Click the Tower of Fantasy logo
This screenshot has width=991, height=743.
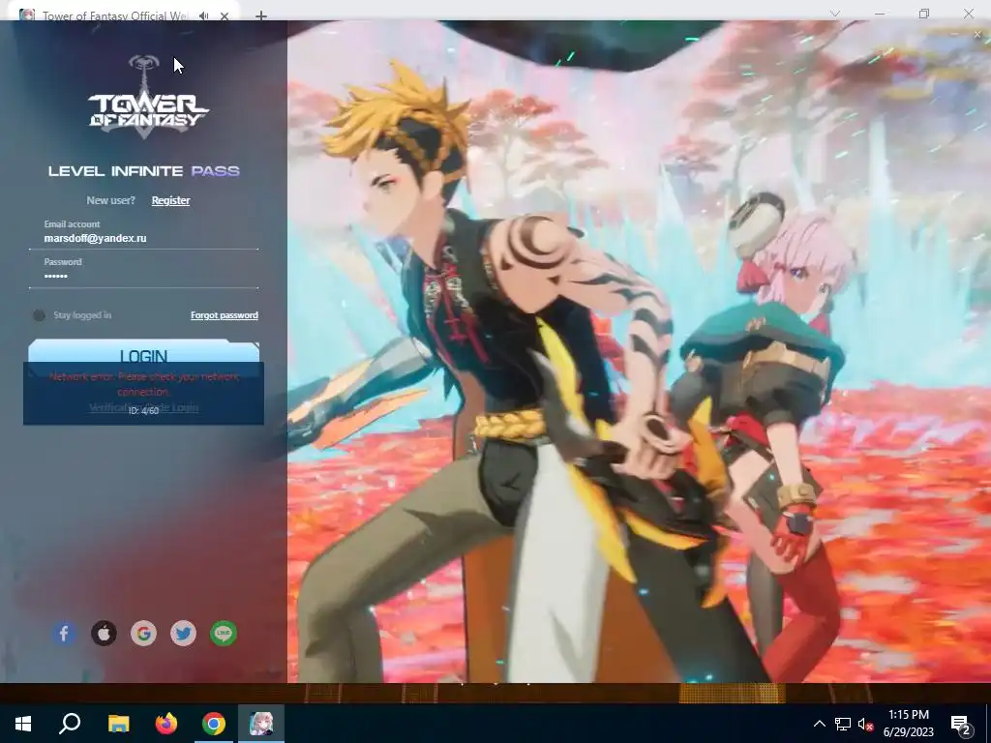[x=148, y=97]
